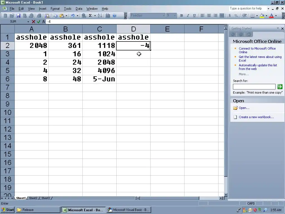The width and height of the screenshot is (285, 214).
Task: Open the Release folder taskbar button
Action: pyautogui.click(x=38, y=210)
